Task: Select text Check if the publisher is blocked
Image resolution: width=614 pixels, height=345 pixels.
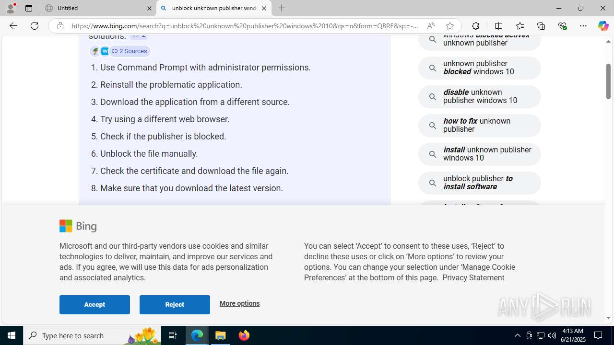Action: pyautogui.click(x=163, y=137)
